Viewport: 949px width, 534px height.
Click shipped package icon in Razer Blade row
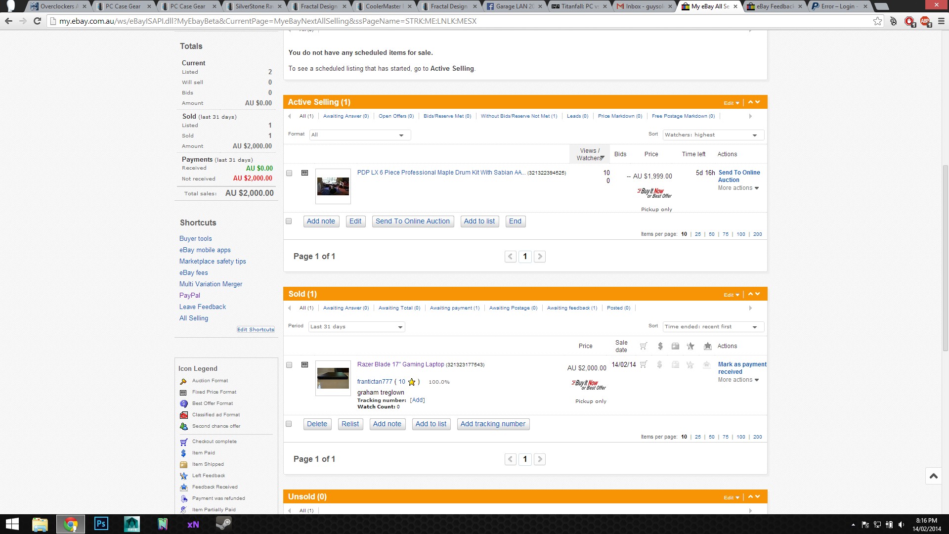pyautogui.click(x=675, y=364)
